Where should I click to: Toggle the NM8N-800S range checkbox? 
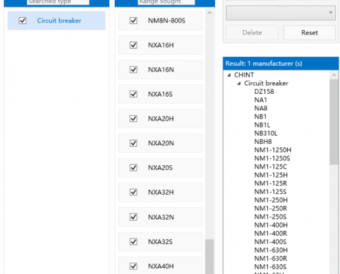(x=133, y=21)
